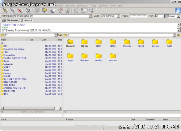Click the log pane scroll up arrow
The image size is (181, 131).
coord(179,25)
